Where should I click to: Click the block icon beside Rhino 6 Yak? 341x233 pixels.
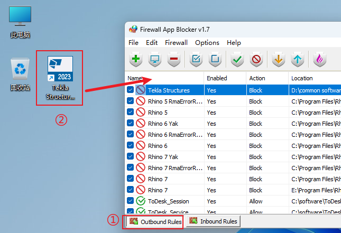pyautogui.click(x=141, y=123)
